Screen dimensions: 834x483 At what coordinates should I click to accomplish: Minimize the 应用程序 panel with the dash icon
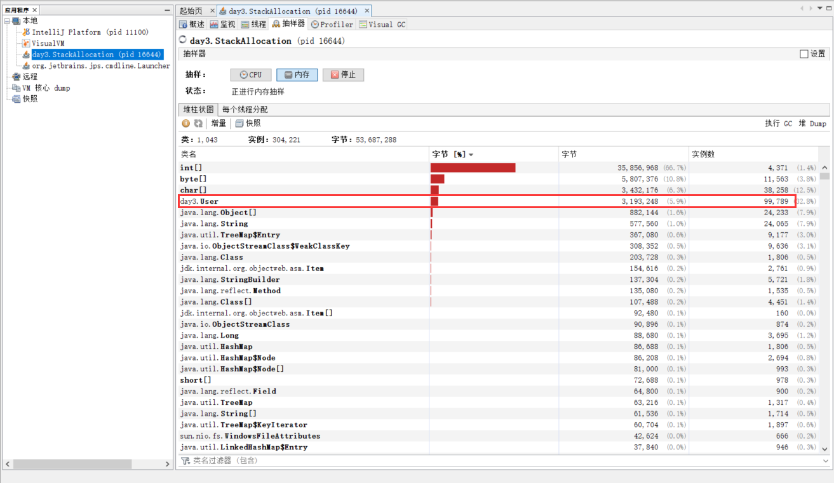tap(167, 10)
